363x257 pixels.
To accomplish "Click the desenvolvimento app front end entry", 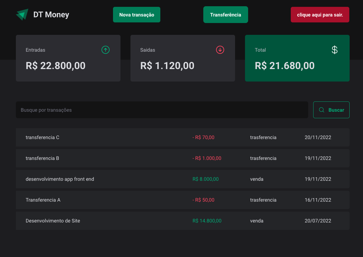I will coord(182,179).
